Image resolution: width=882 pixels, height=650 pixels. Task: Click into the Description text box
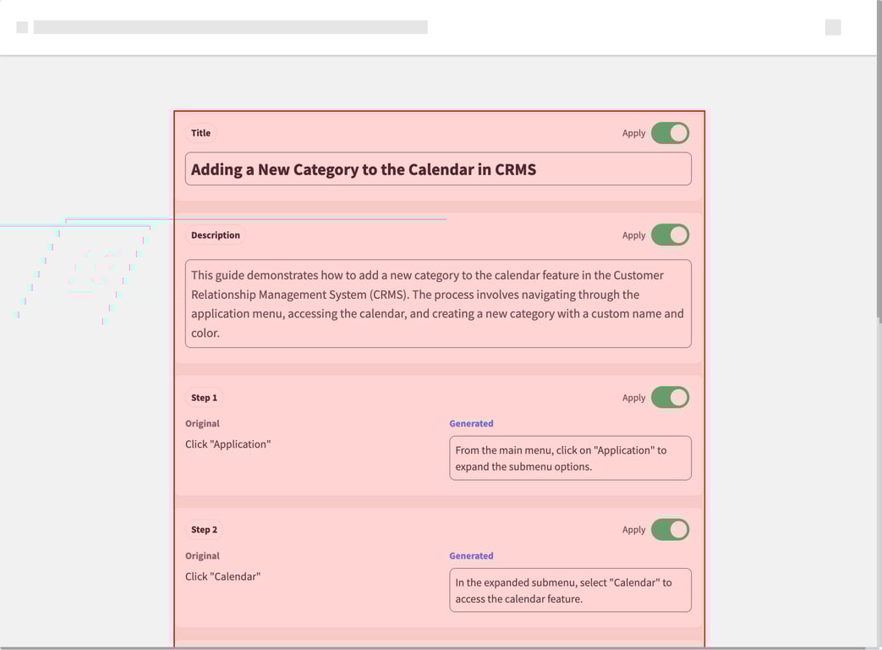[x=438, y=304]
